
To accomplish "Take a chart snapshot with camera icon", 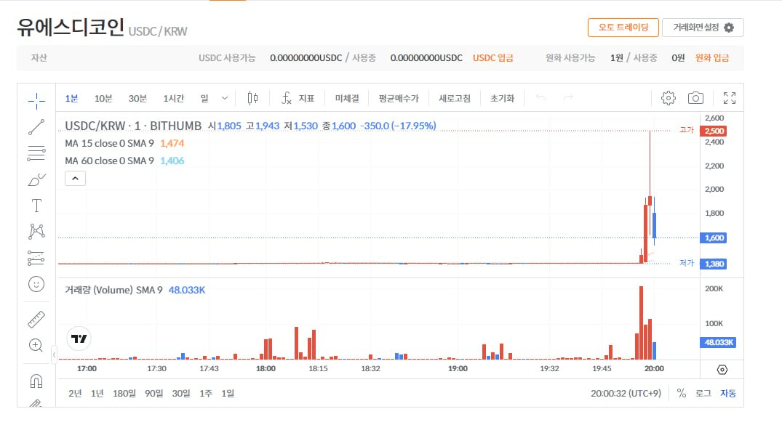I will click(x=695, y=98).
